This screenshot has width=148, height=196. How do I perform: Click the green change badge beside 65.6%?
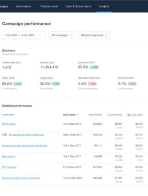(18, 84)
